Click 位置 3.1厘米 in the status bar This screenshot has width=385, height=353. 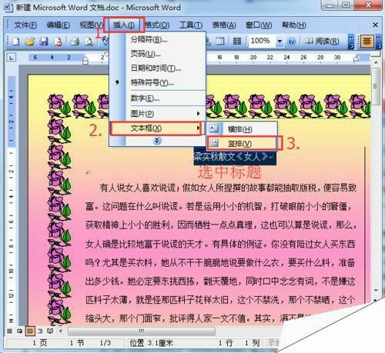151,343
